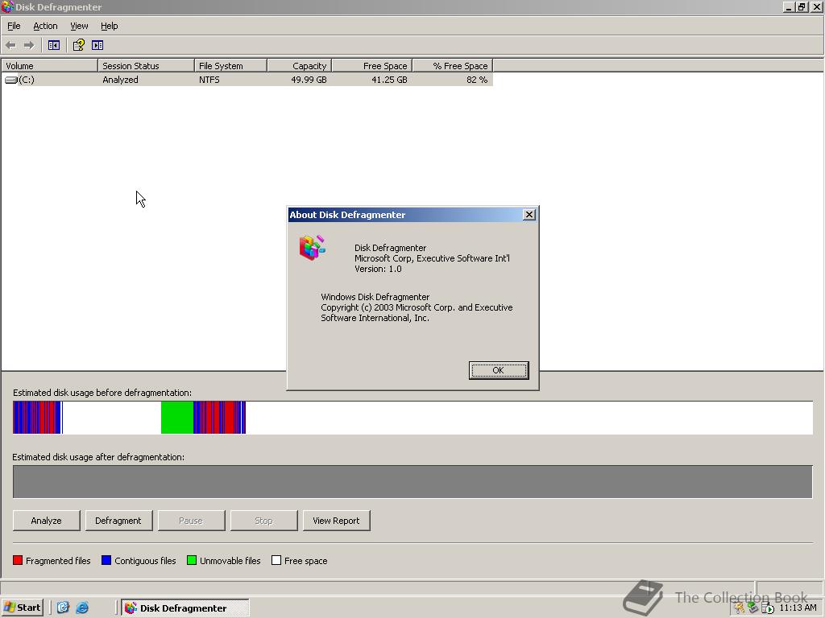
Task: Sort by Capacity column header
Action: tap(300, 66)
